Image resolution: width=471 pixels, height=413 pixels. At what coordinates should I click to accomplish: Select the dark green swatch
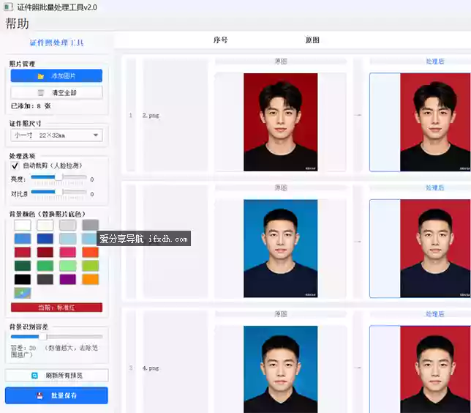pos(23,266)
